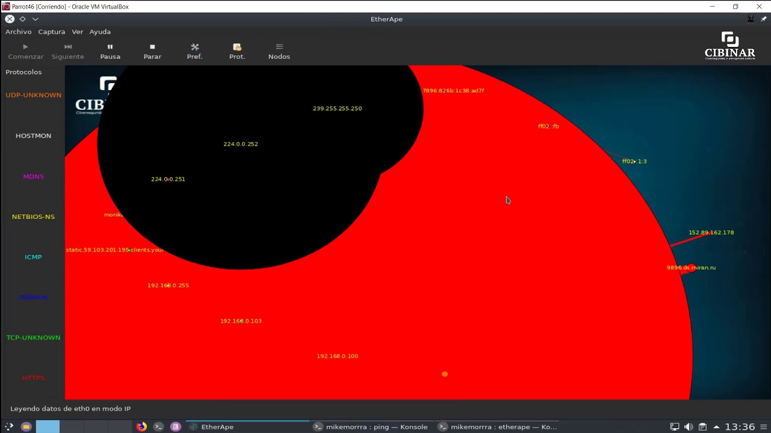Click the node 192.168.0.255
The width and height of the screenshot is (771, 433).
tap(168, 286)
